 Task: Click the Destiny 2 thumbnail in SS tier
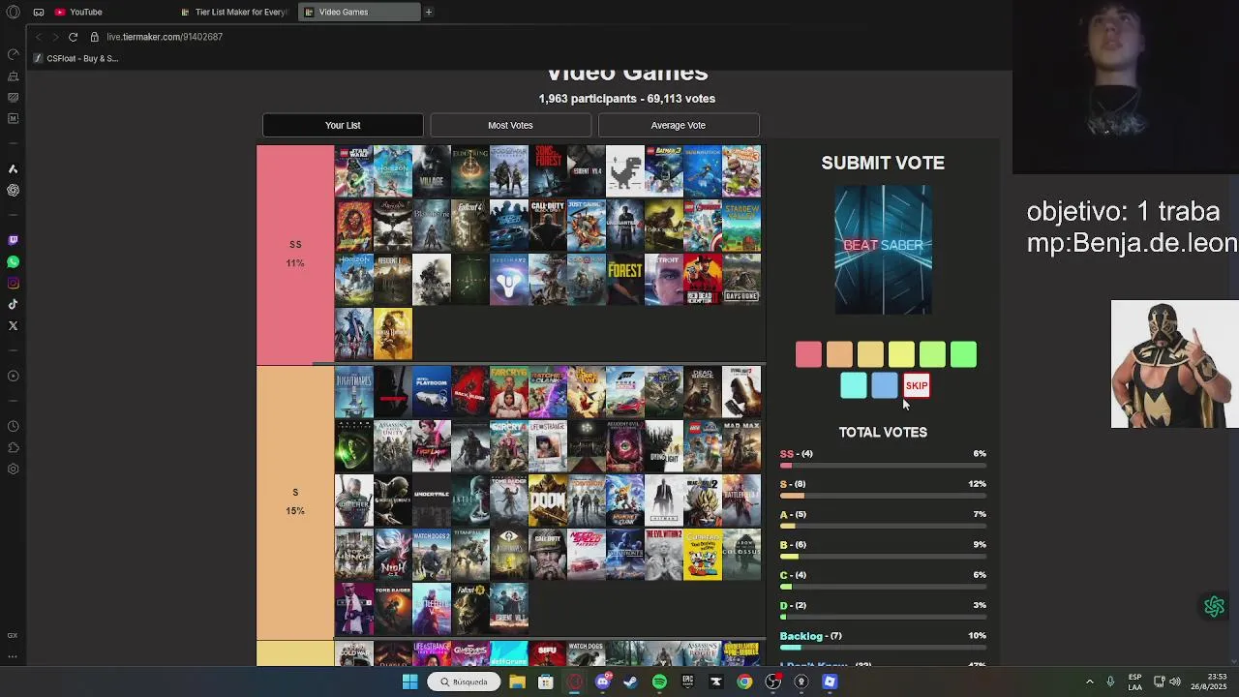(509, 279)
